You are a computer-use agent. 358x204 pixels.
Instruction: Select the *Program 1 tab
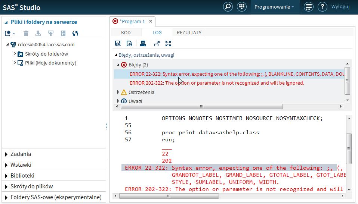pos(132,21)
